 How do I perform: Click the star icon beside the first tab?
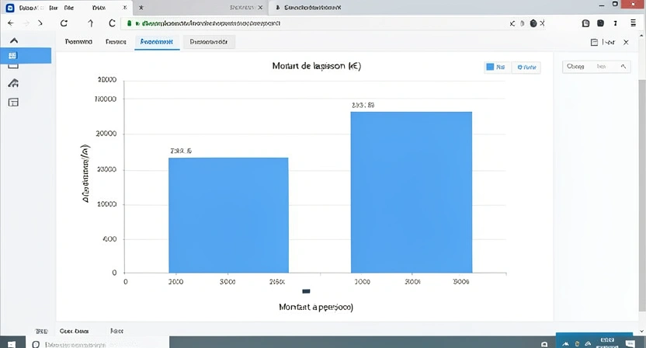coord(141,8)
